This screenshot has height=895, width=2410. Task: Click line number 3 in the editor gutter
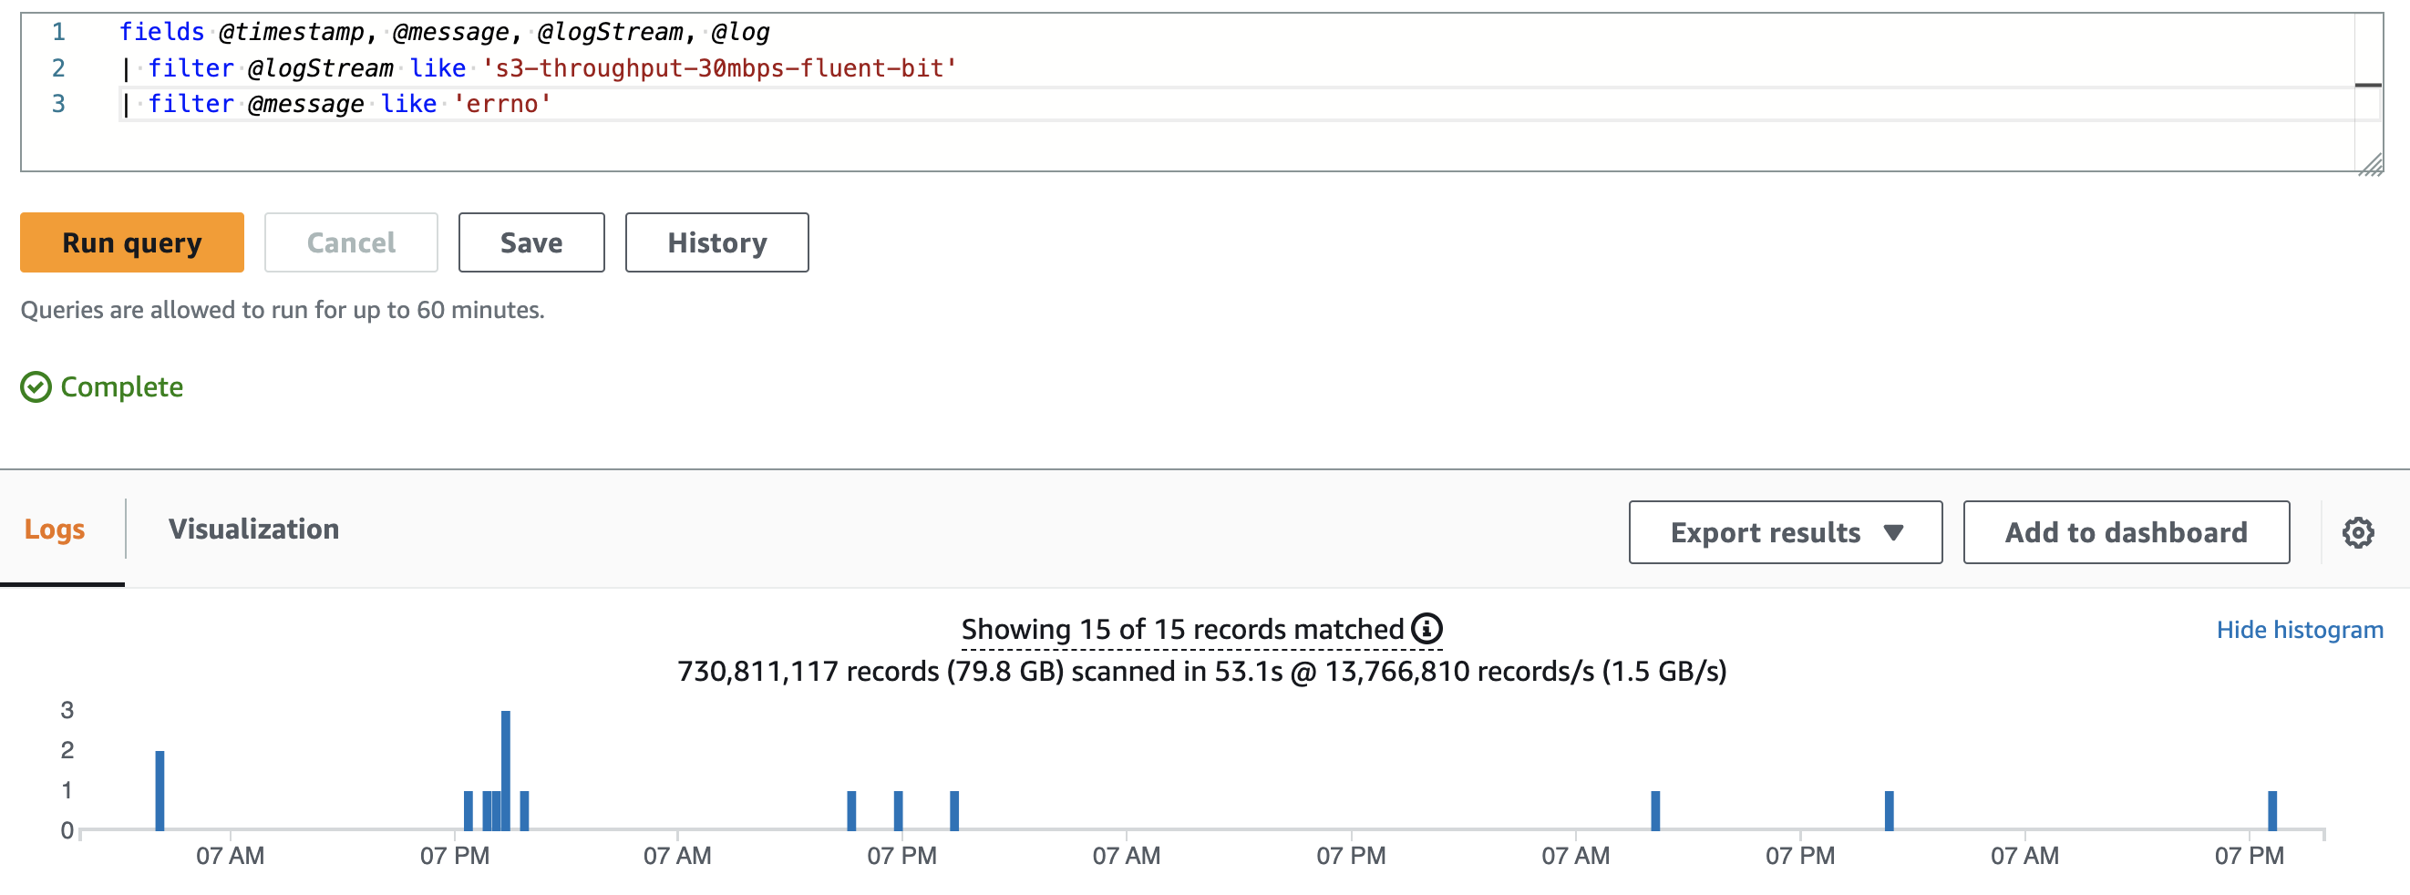click(x=58, y=104)
